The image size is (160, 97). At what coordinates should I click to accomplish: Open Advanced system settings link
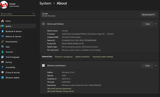click(103, 57)
